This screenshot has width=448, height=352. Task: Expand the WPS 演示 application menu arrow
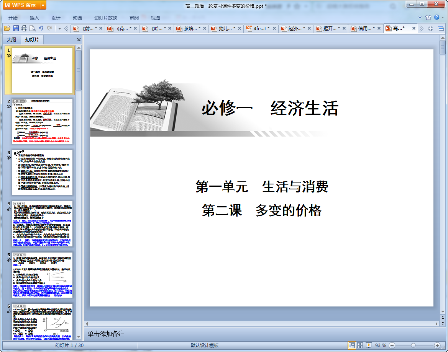coord(43,5)
